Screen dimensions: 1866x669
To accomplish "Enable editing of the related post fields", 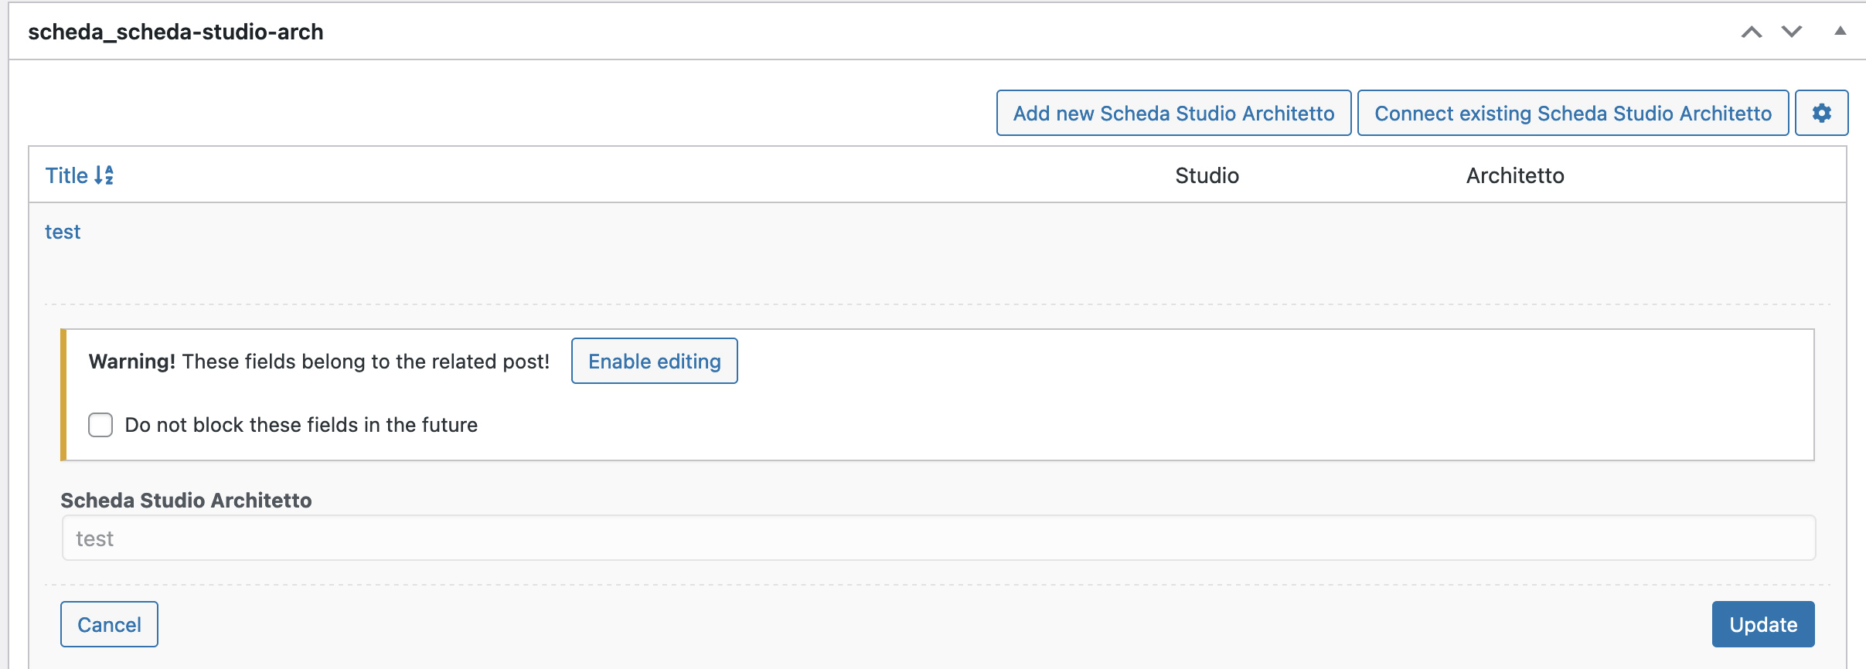I will point(654,361).
